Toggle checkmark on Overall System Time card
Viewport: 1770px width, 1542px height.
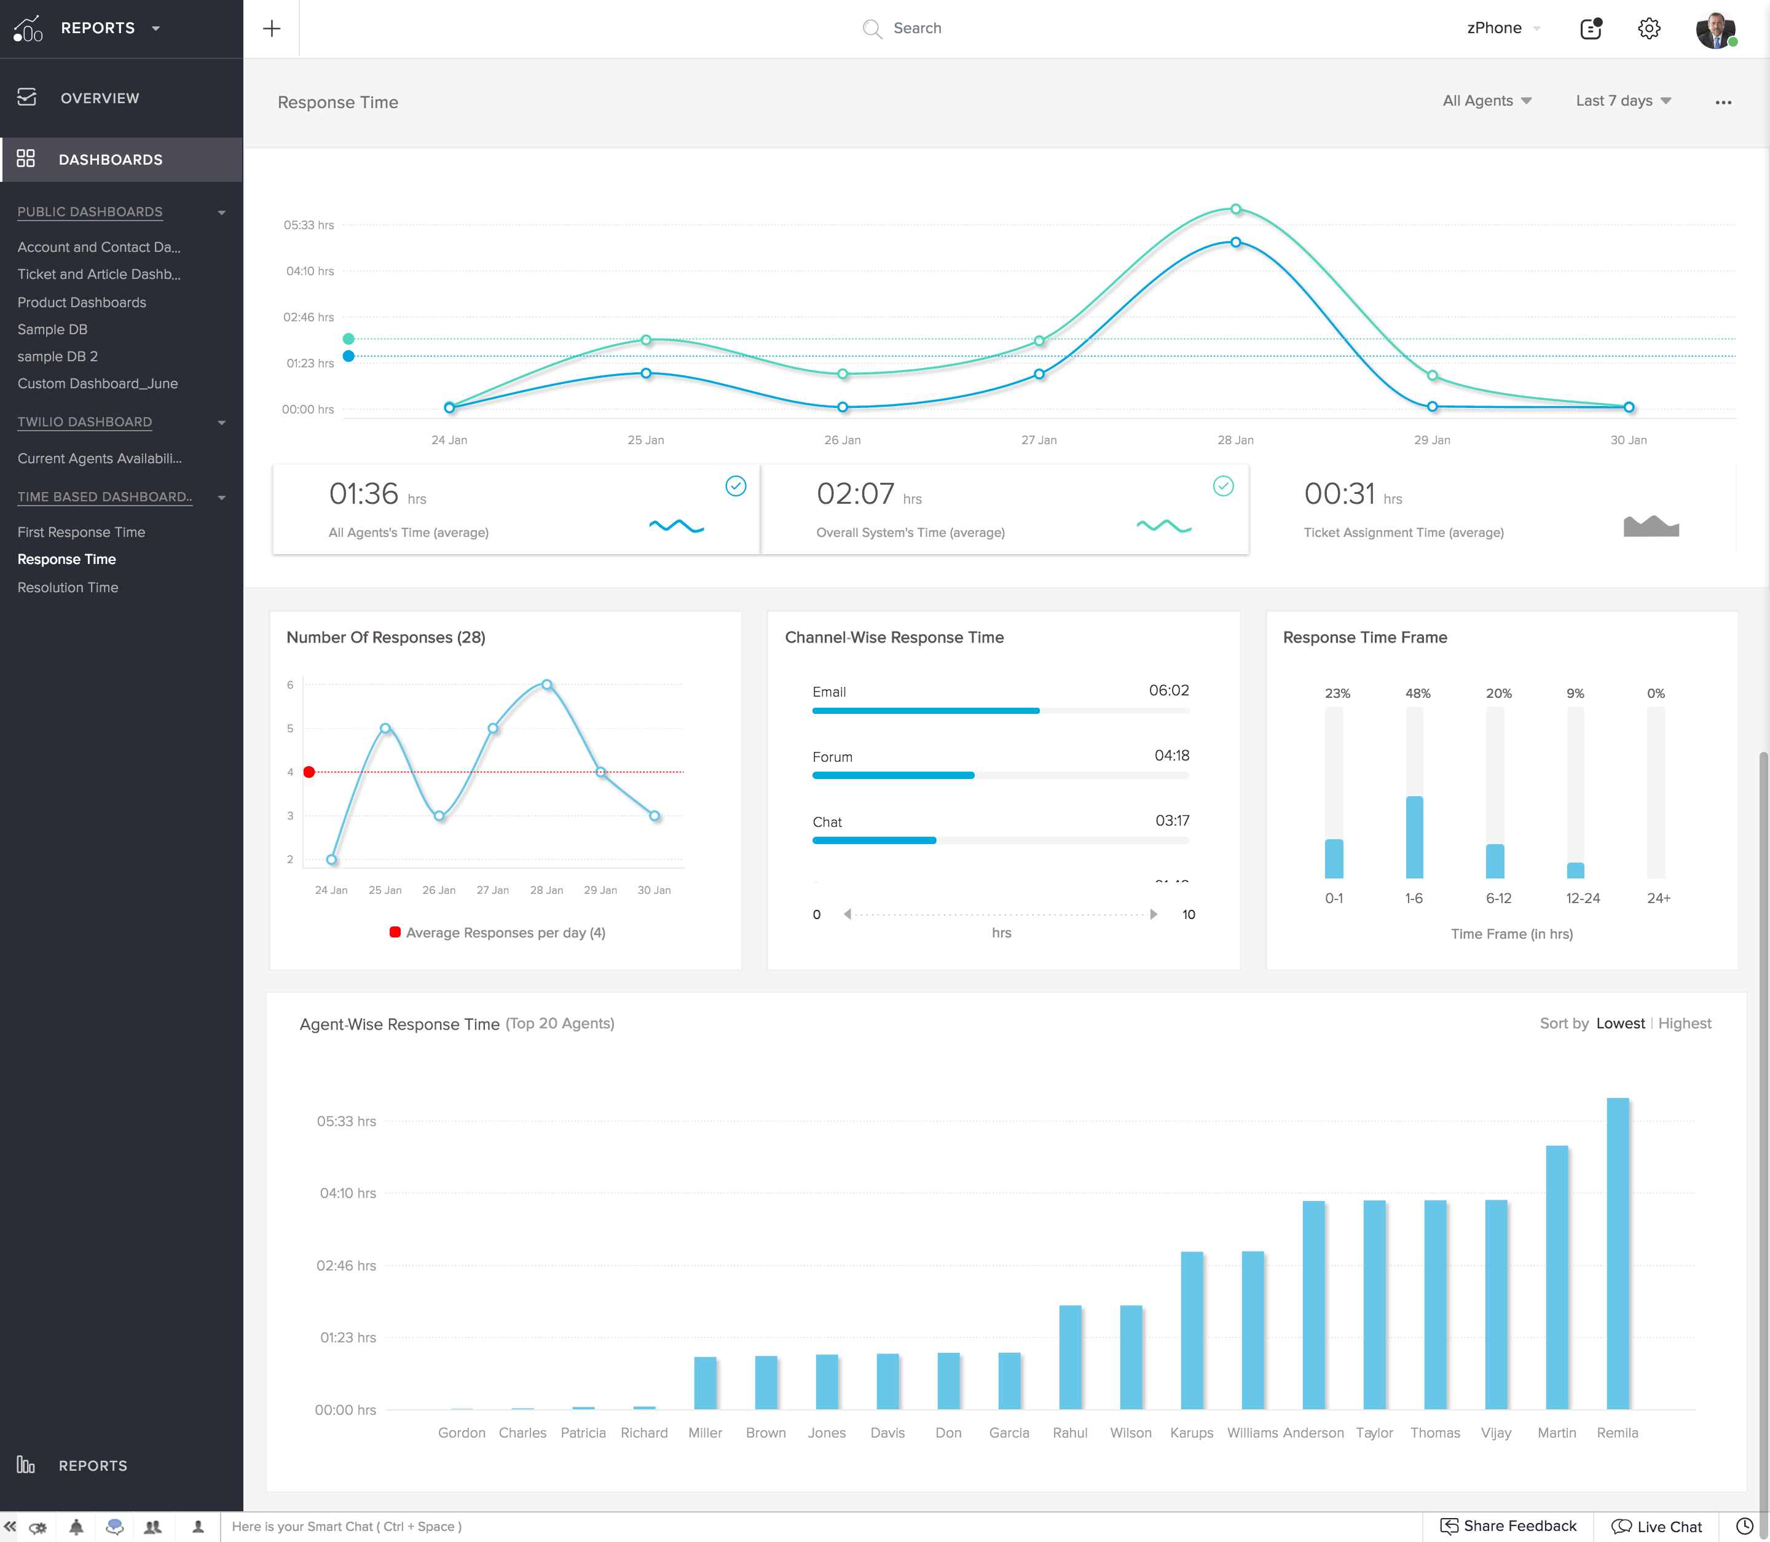click(x=1222, y=485)
